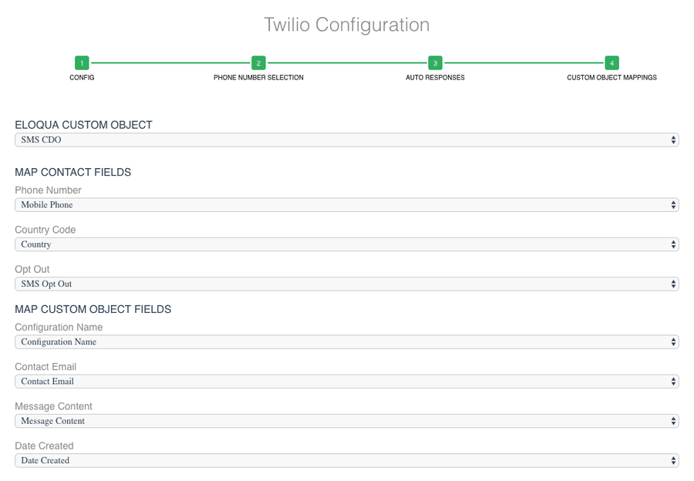Click the Country Code field label

pos(45,230)
